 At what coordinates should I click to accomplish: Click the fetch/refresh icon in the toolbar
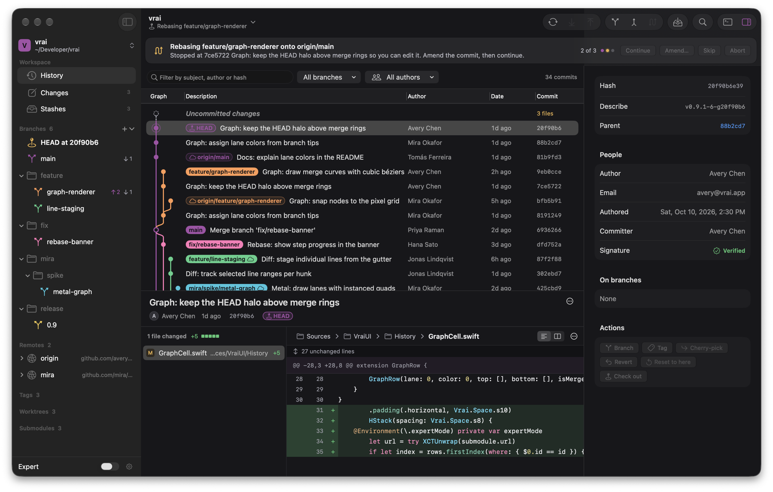click(x=553, y=22)
